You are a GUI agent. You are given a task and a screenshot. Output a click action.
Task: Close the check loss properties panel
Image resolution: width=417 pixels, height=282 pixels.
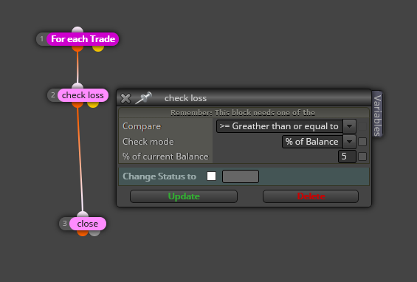(x=125, y=98)
